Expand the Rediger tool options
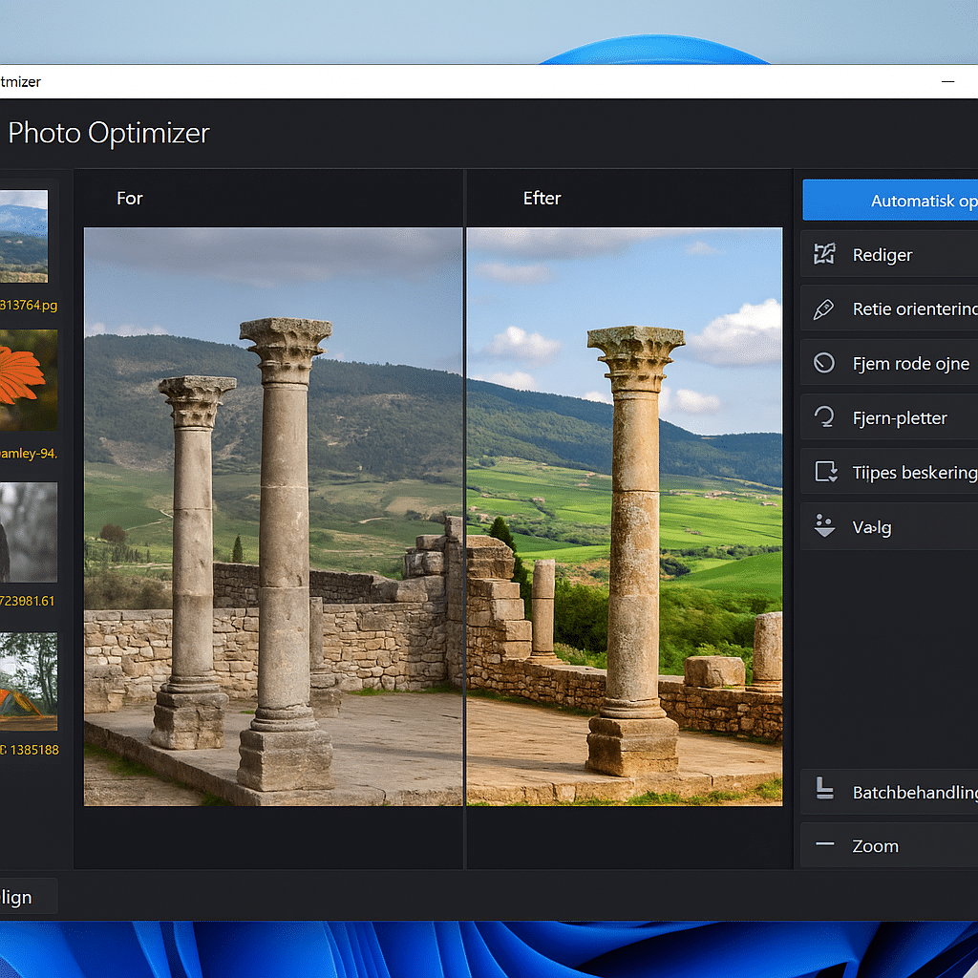Viewport: 978px width, 978px height. coord(888,254)
